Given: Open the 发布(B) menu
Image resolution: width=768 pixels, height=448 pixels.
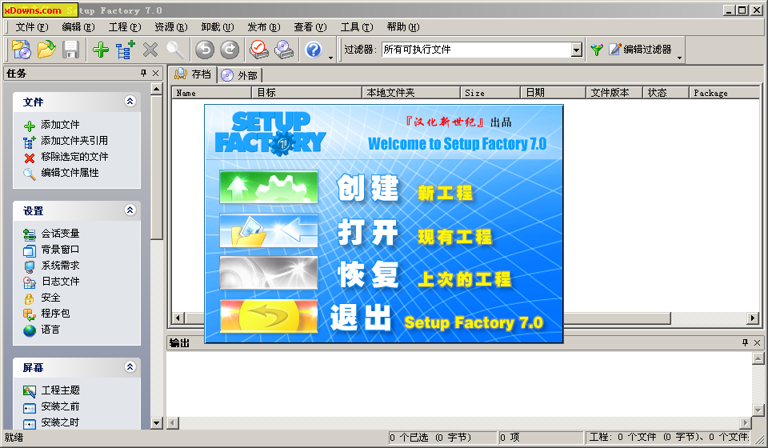Looking at the screenshot, I should (263, 27).
